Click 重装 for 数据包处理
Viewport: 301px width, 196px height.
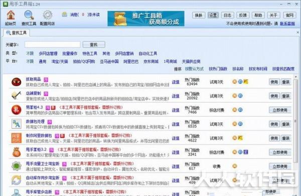(286, 124)
